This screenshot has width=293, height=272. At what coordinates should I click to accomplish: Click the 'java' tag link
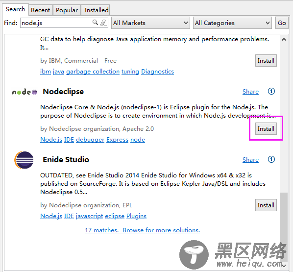tap(58, 72)
